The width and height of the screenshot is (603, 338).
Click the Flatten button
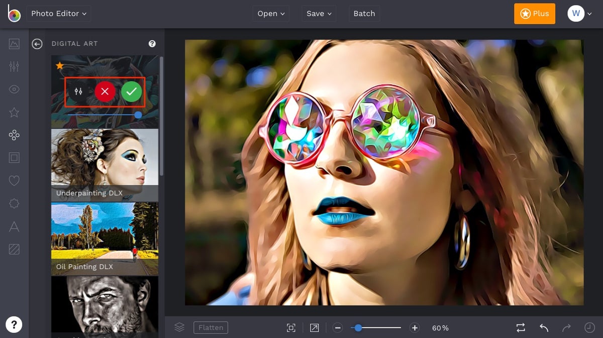tap(211, 327)
